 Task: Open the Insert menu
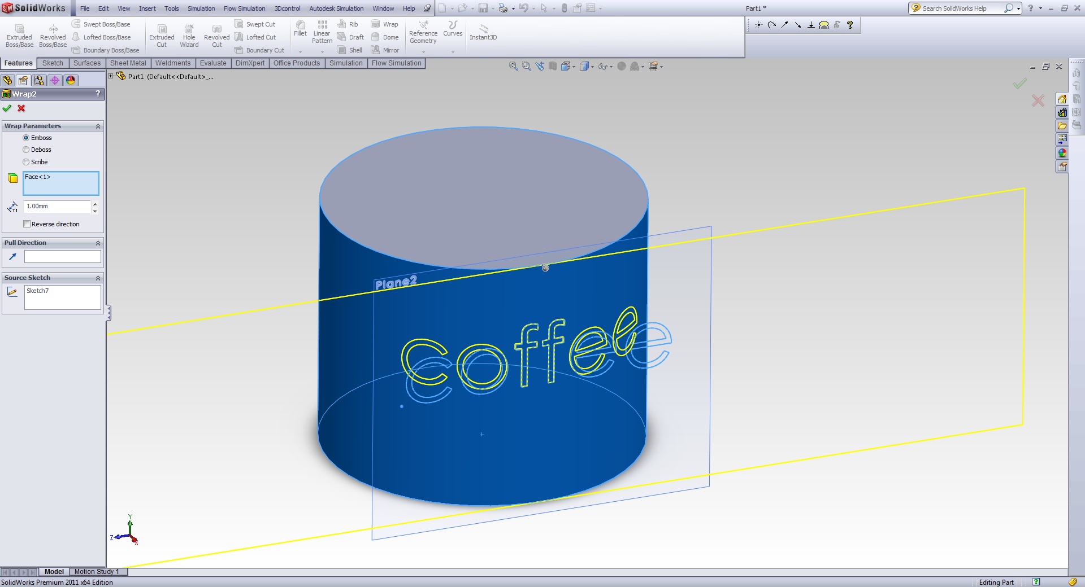pyautogui.click(x=147, y=8)
